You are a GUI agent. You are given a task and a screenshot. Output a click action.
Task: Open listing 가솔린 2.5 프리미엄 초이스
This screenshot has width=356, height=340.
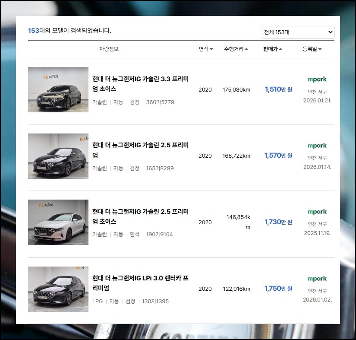coord(140,216)
